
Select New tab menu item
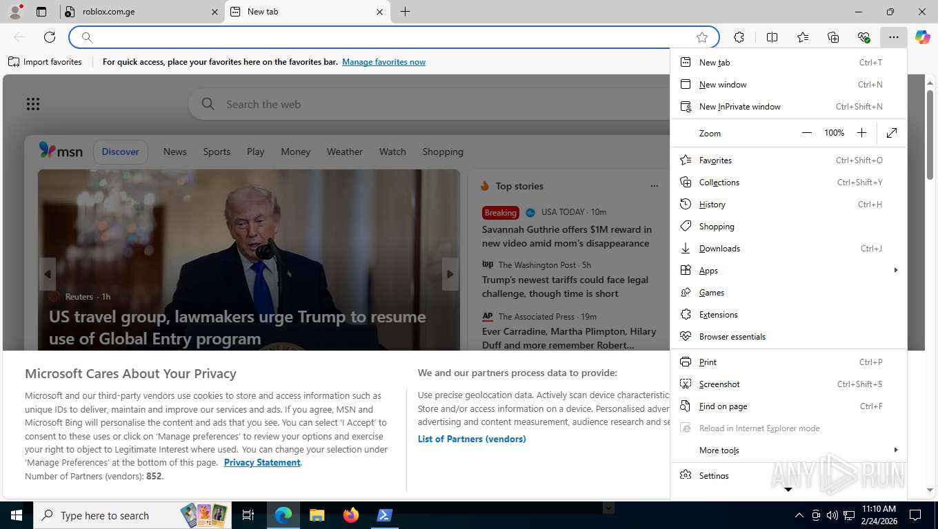click(788, 62)
